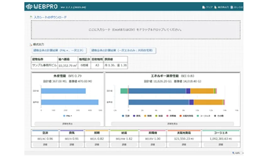Click the クリア (clear) icon in the header
The height and width of the screenshot is (157, 267).
204,7
